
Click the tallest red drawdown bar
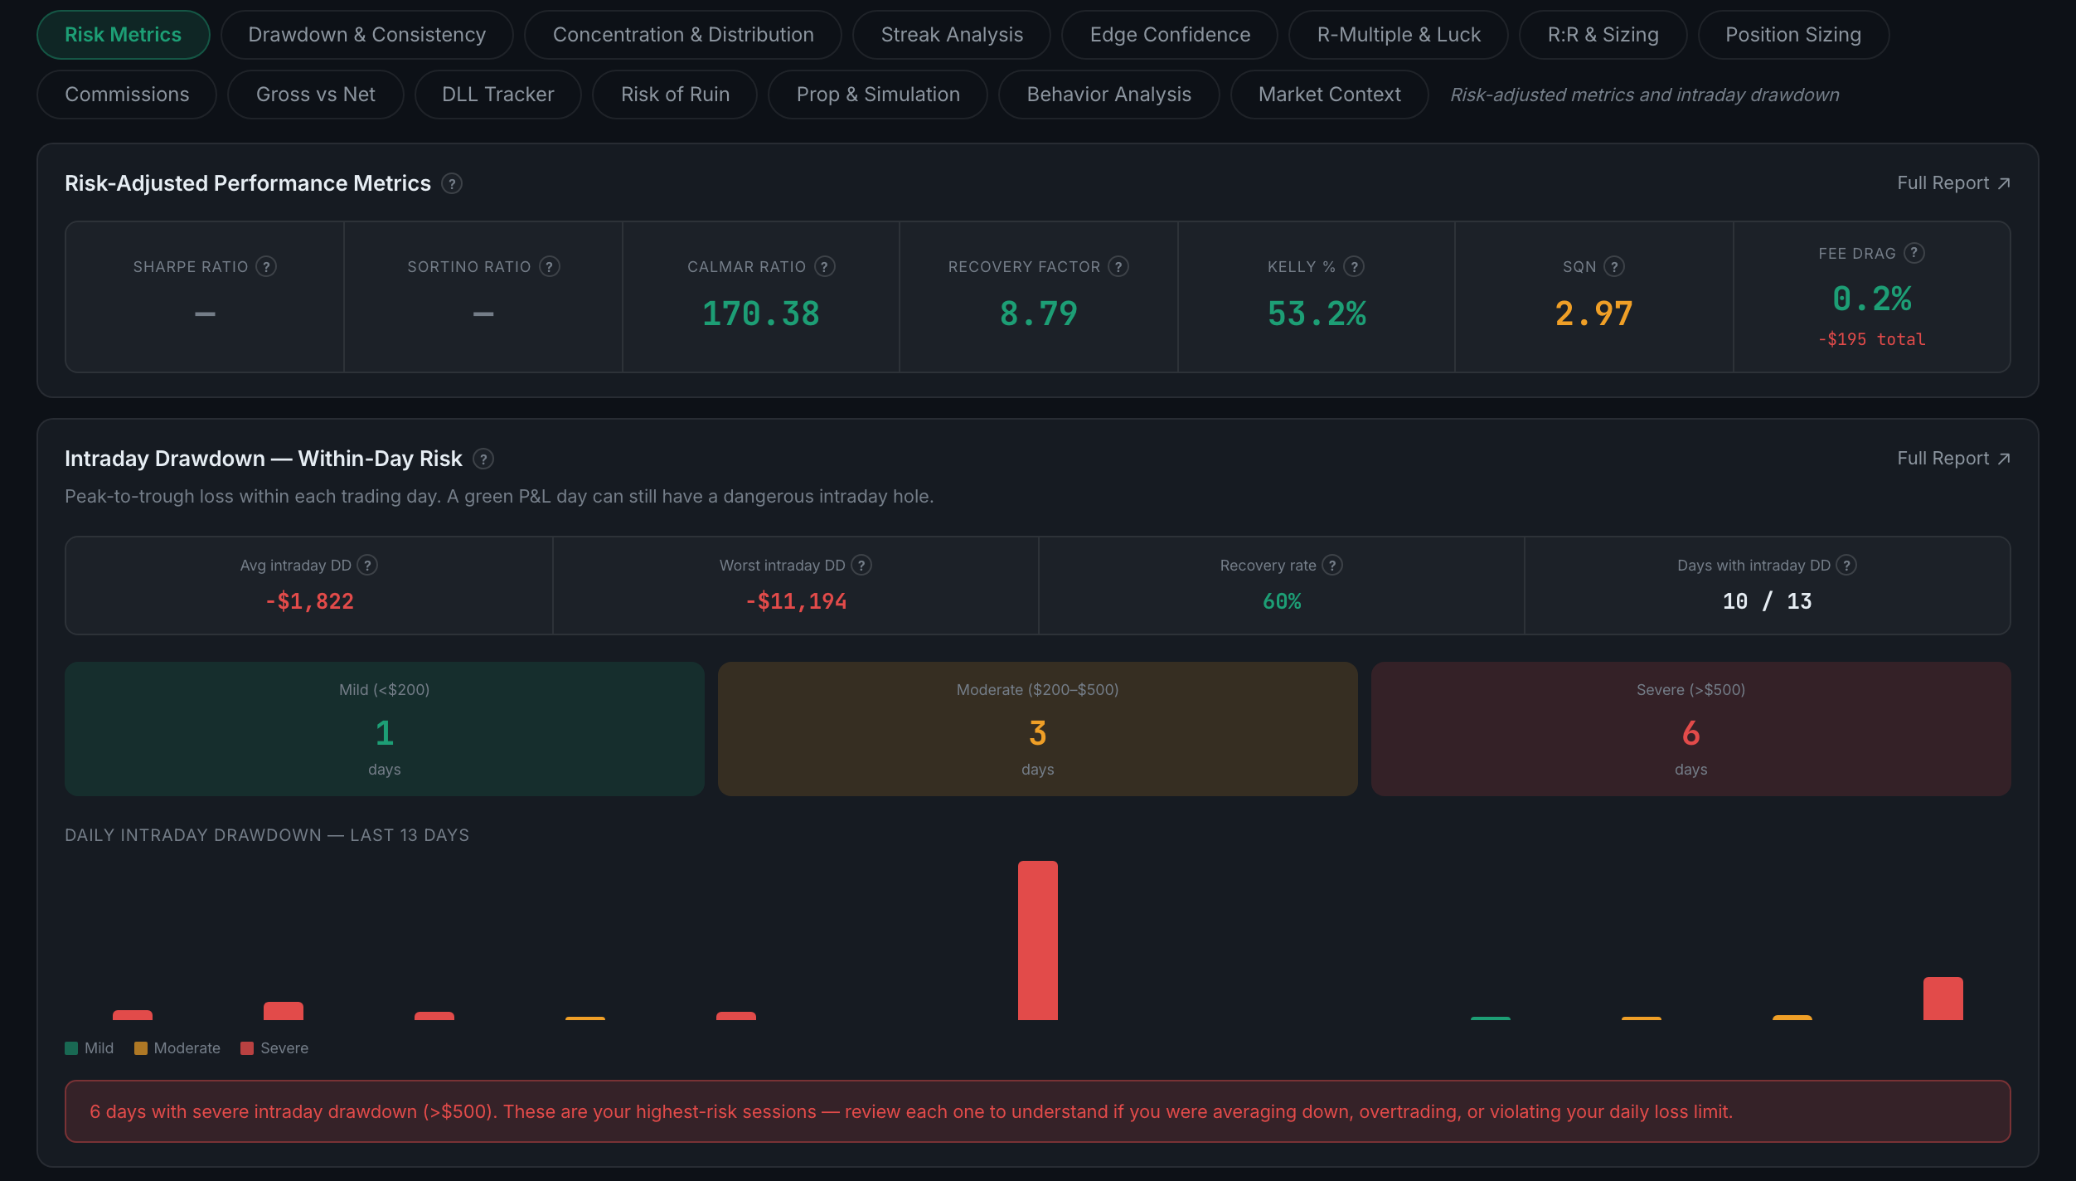(x=1038, y=940)
